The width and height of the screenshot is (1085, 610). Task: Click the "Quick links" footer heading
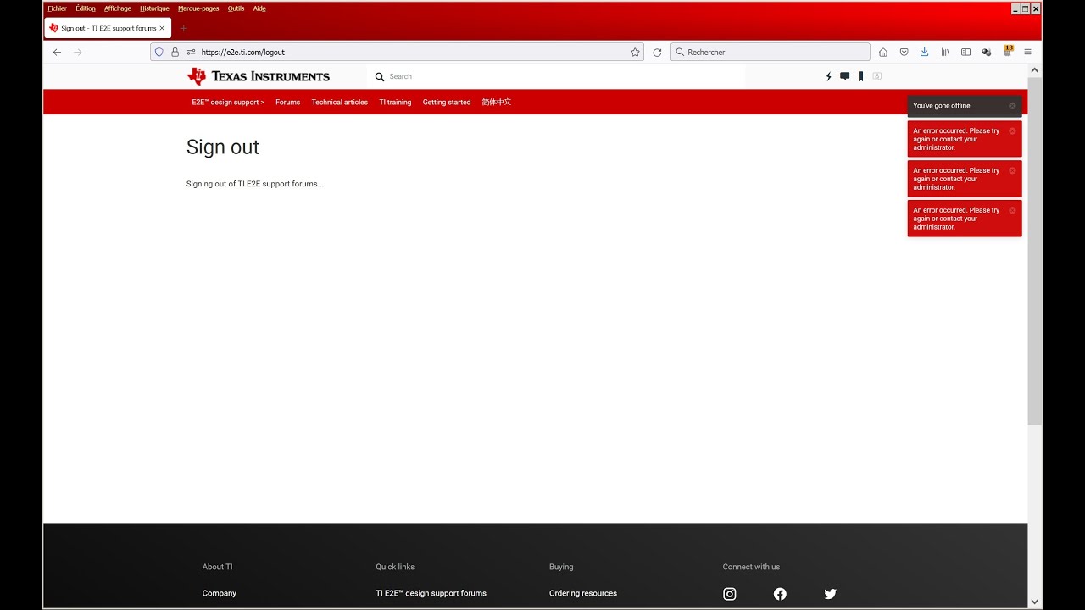tap(395, 567)
